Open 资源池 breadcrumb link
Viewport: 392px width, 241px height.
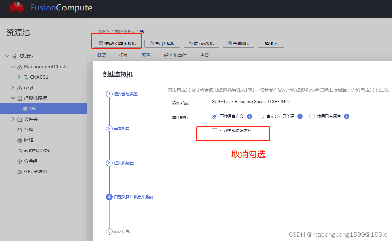click(x=103, y=31)
